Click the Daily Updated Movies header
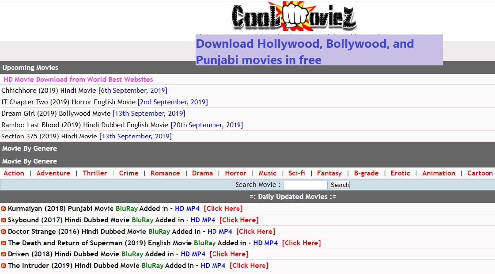The image size is (495, 274). click(x=293, y=197)
